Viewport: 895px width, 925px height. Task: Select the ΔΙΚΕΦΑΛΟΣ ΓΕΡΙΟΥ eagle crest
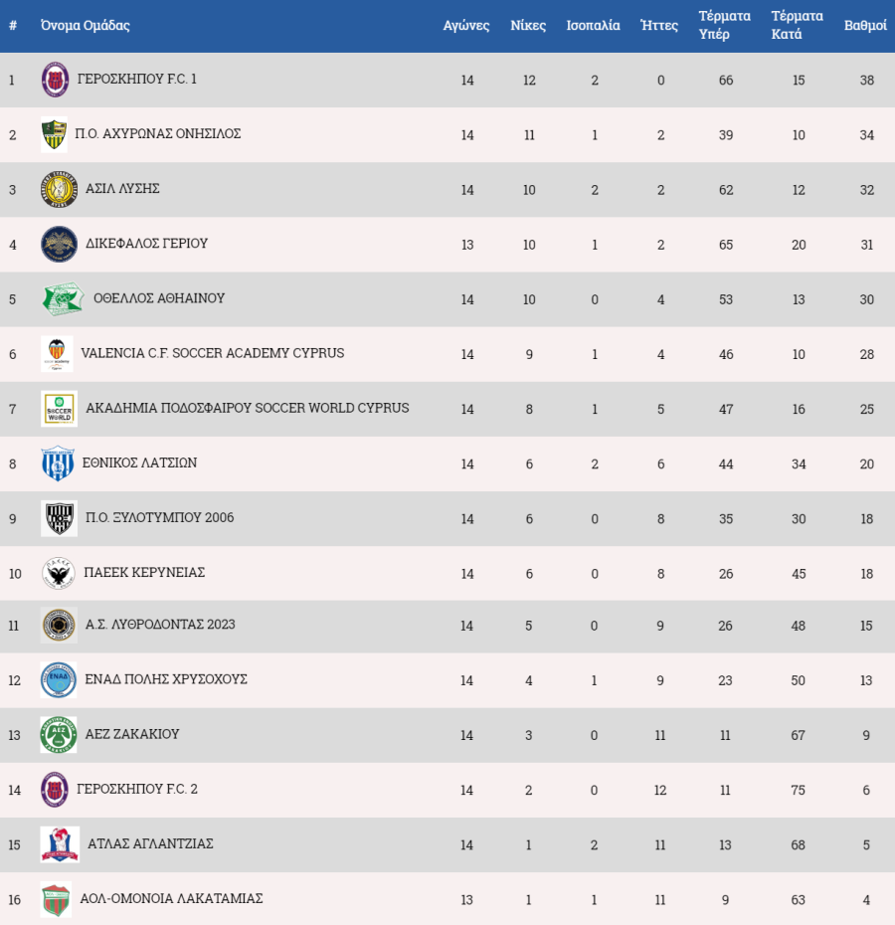click(x=59, y=245)
